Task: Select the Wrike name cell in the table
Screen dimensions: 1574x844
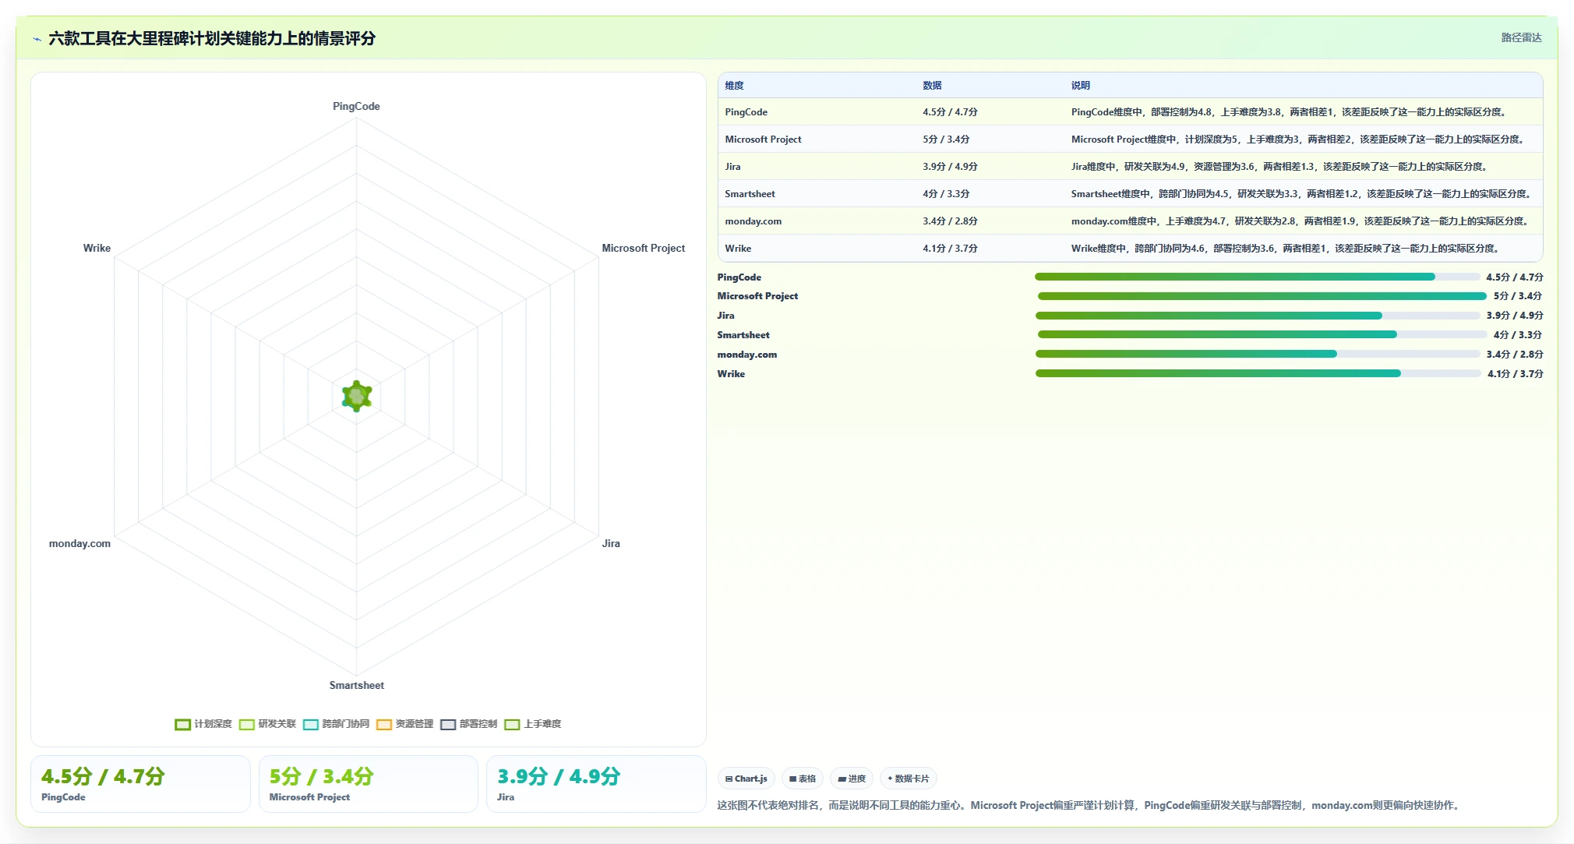Action: click(738, 249)
